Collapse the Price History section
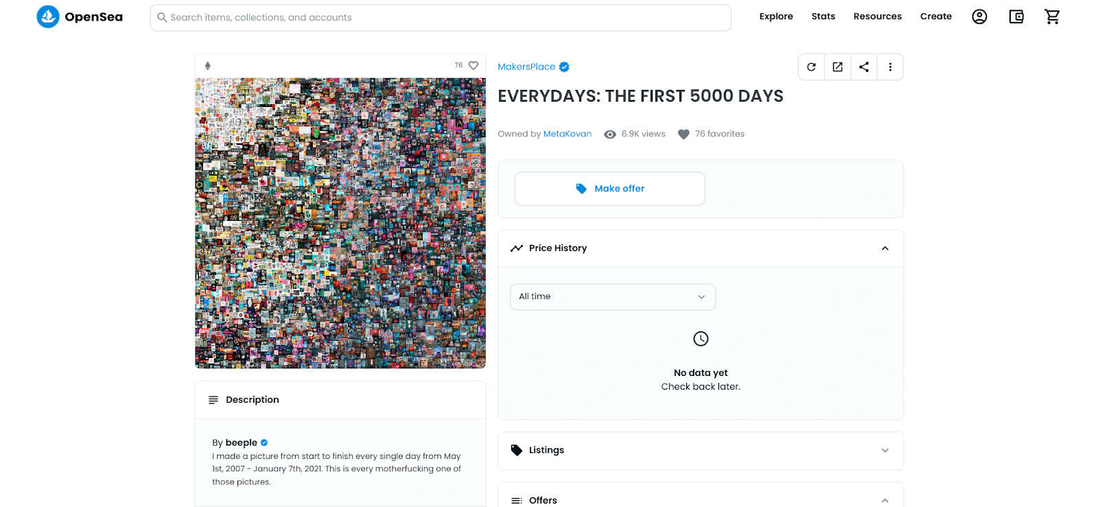1098x507 pixels. click(x=885, y=248)
